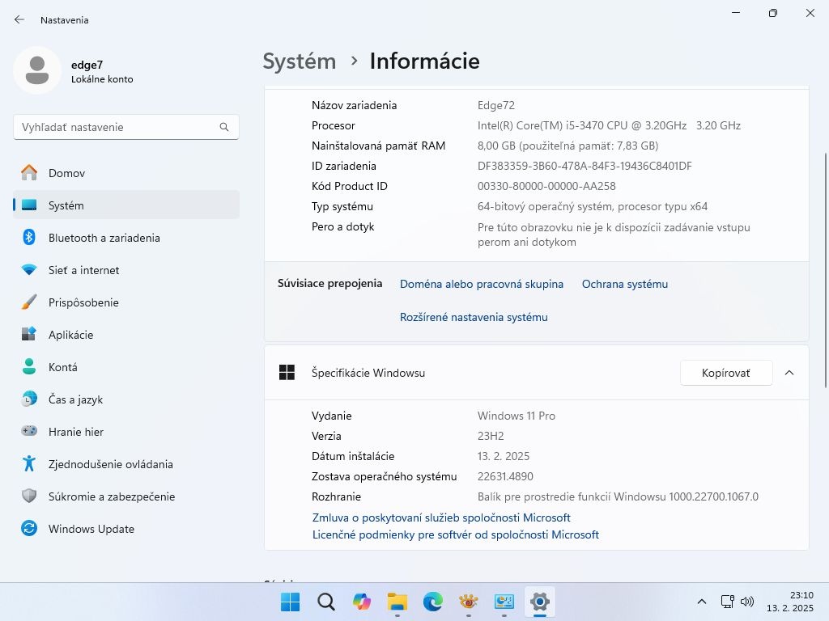Open IrfanView from the taskbar
829x621 pixels.
468,602
